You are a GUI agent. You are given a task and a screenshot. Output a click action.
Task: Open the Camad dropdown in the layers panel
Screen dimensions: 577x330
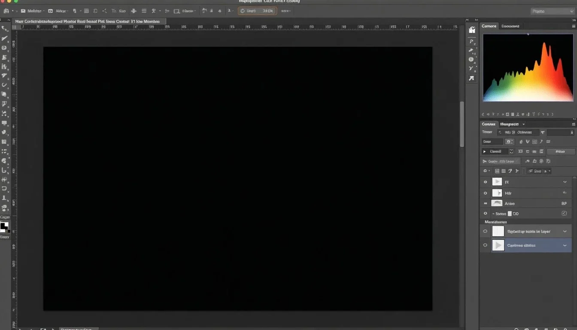pos(498,151)
